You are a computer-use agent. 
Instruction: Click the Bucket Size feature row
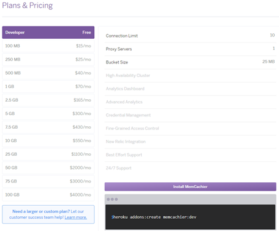pos(190,62)
